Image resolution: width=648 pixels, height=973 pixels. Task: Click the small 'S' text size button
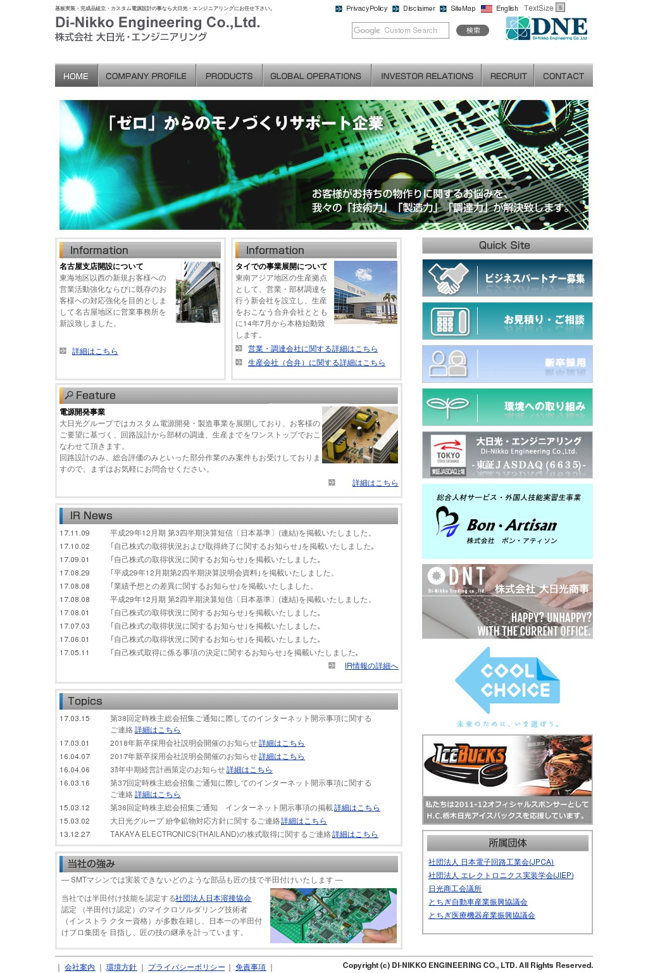560,8
